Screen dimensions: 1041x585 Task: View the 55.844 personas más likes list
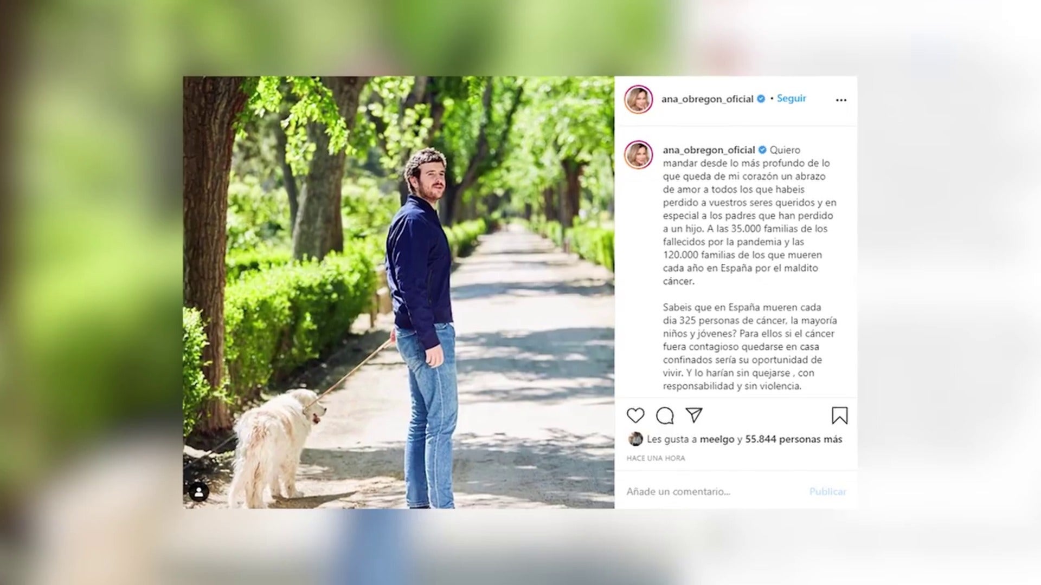[794, 439]
